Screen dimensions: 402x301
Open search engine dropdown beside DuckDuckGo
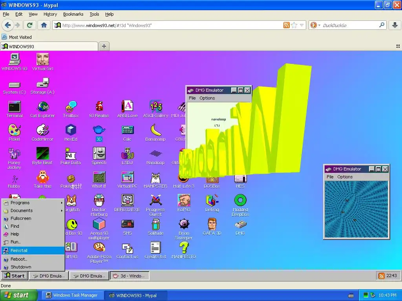pos(319,25)
